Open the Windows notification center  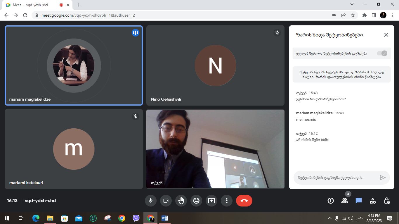389,218
